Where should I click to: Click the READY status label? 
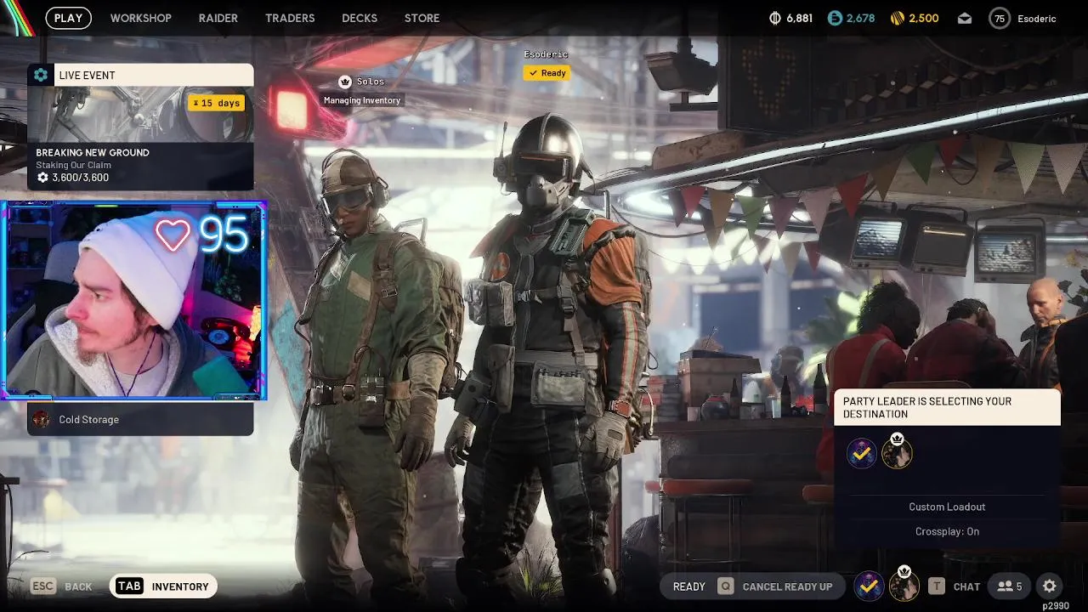point(688,586)
